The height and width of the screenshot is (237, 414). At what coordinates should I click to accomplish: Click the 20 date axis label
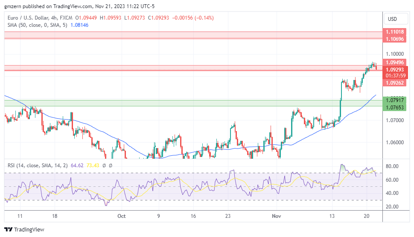[x=367, y=216]
